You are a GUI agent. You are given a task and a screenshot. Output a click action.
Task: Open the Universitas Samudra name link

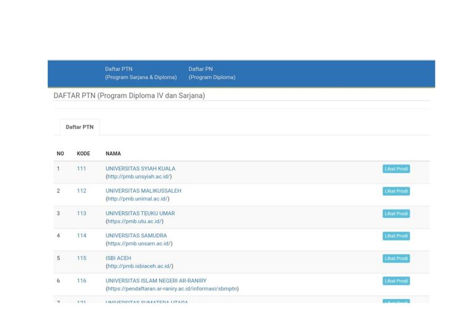136,235
